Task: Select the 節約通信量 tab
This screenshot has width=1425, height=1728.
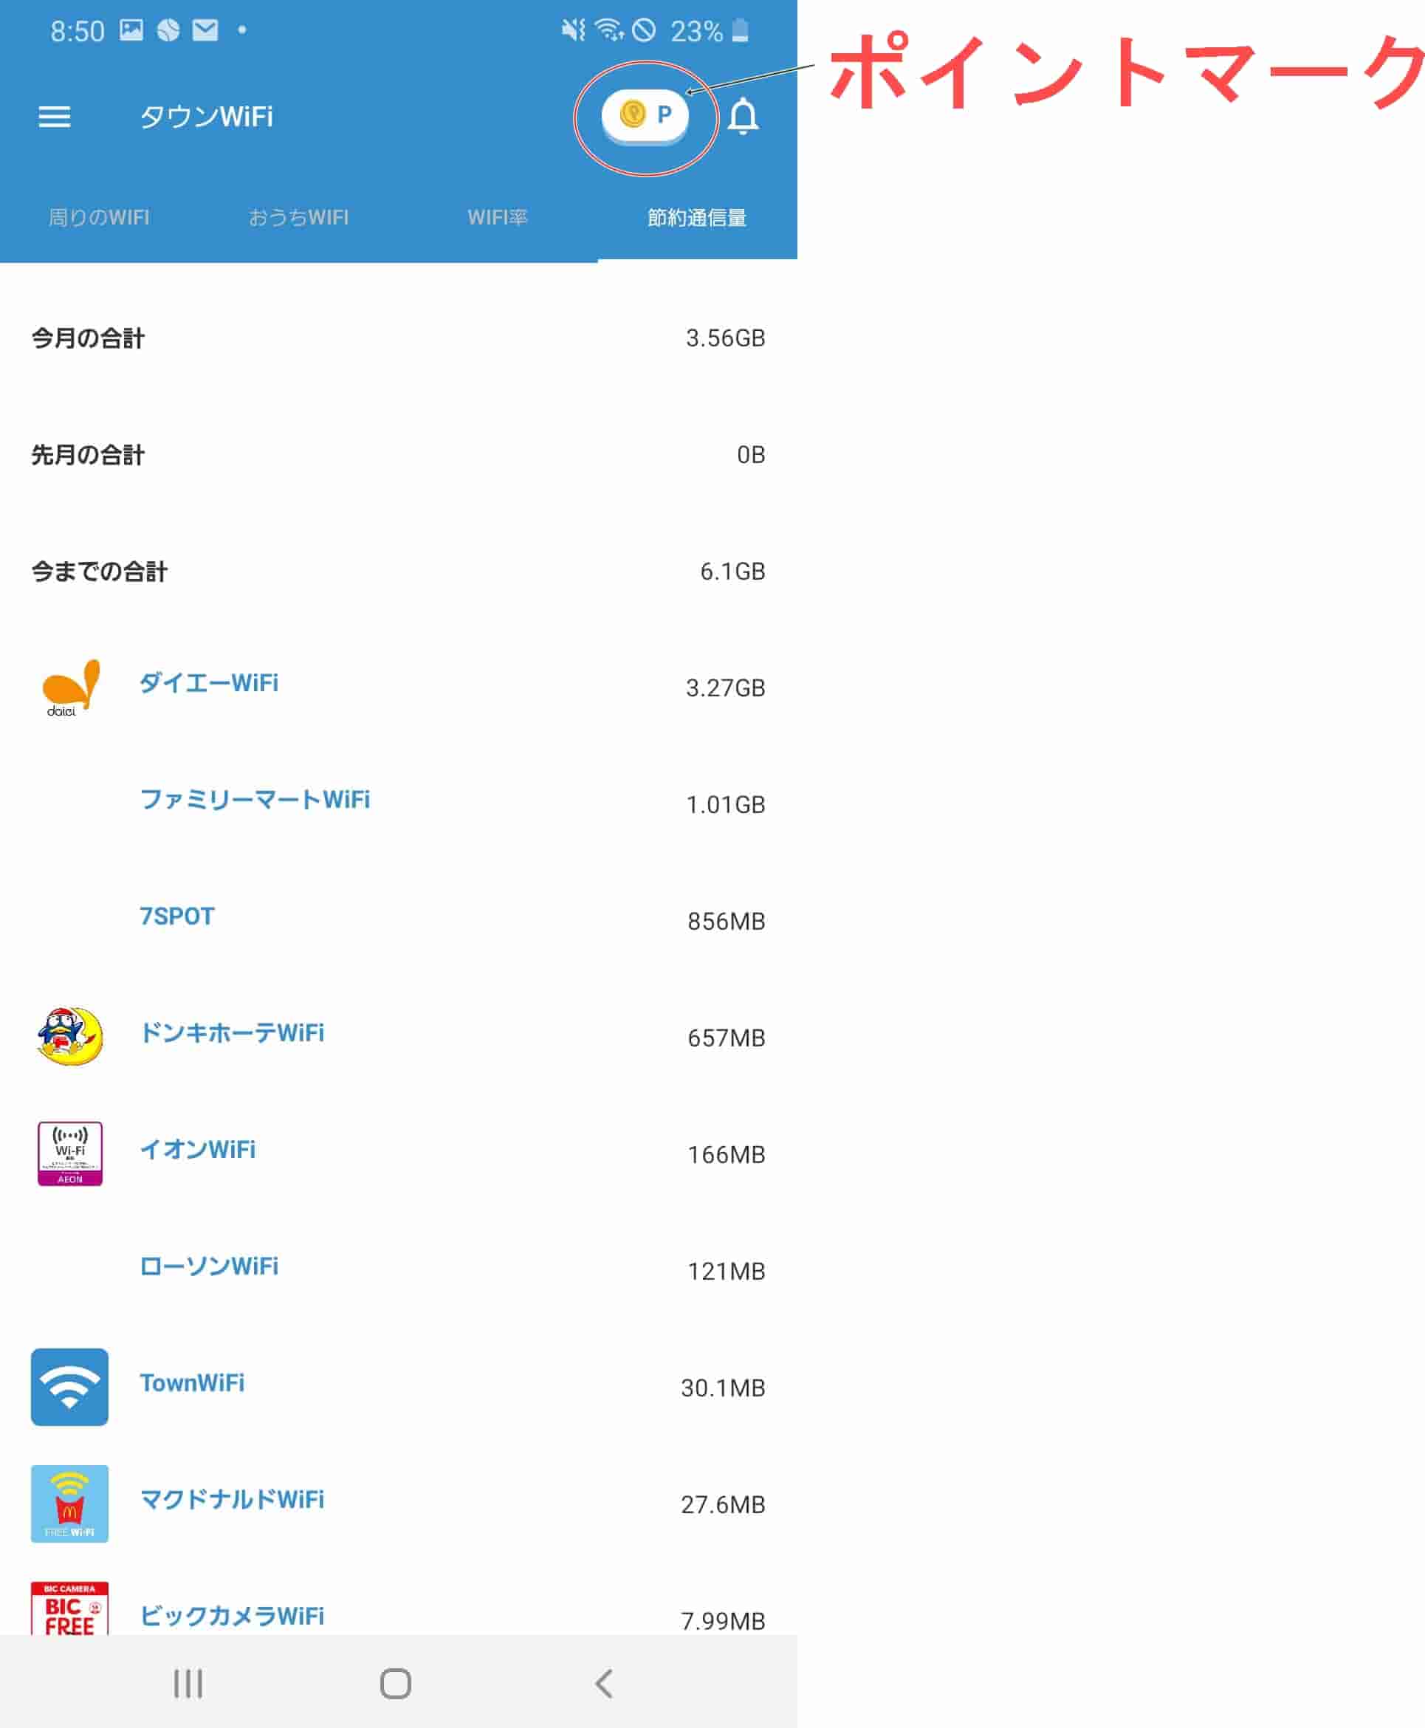Action: (x=697, y=218)
